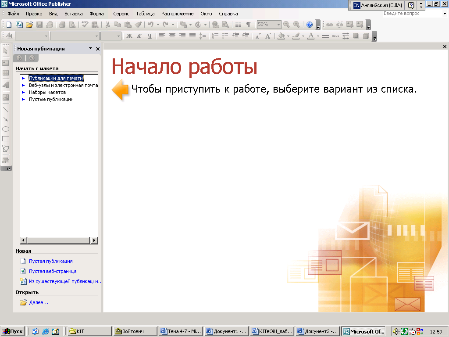Select the Rectangle drawing tool
Viewport: 449px width, 337px height.
click(x=5, y=139)
